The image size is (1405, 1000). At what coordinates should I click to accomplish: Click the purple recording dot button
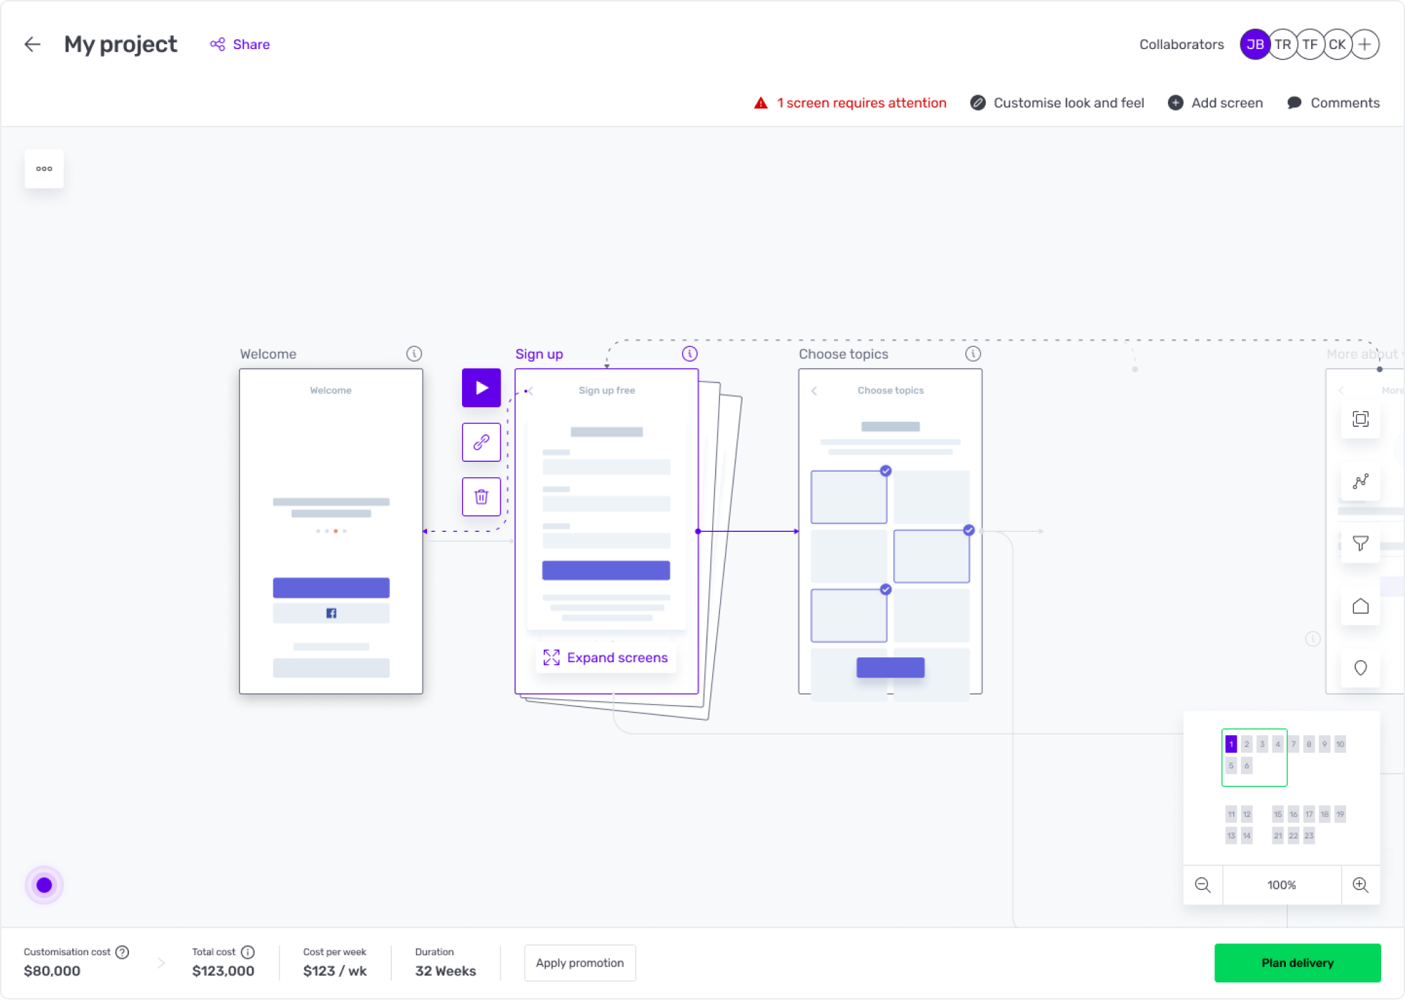[44, 885]
